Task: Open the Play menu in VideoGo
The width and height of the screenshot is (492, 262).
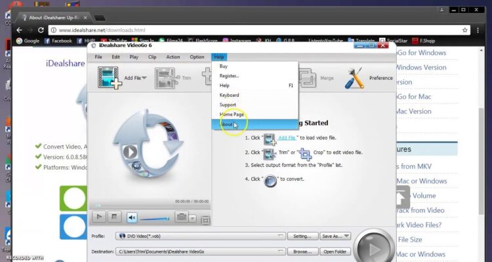Action: pos(134,57)
